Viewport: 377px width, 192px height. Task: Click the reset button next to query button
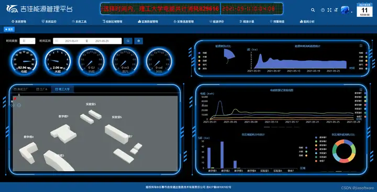coord(139,41)
